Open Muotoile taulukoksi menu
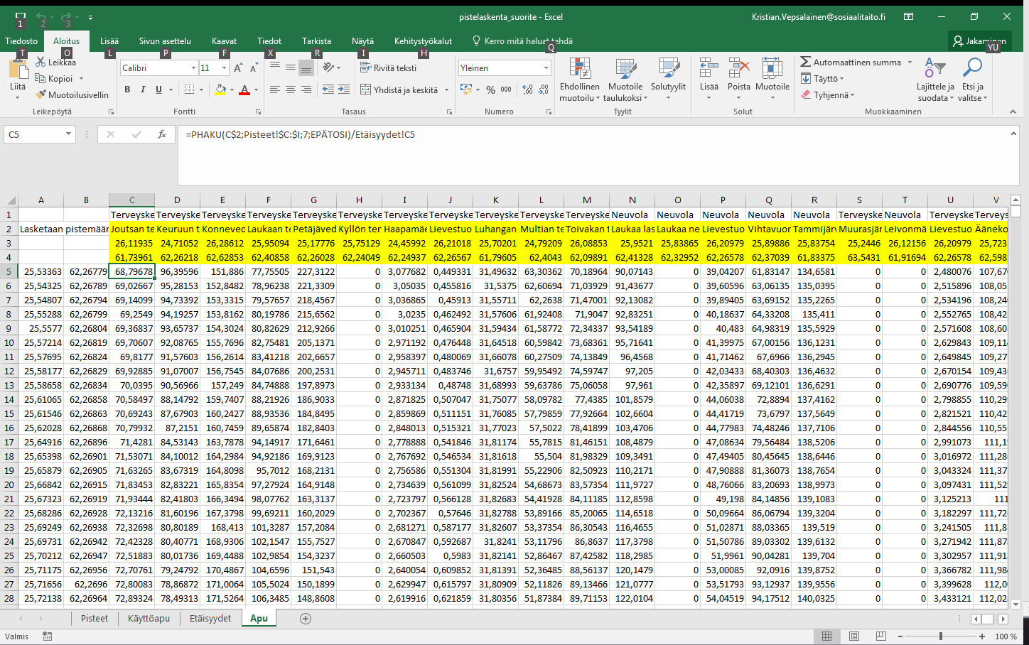Viewport: 1029px width, 645px height. (625, 79)
